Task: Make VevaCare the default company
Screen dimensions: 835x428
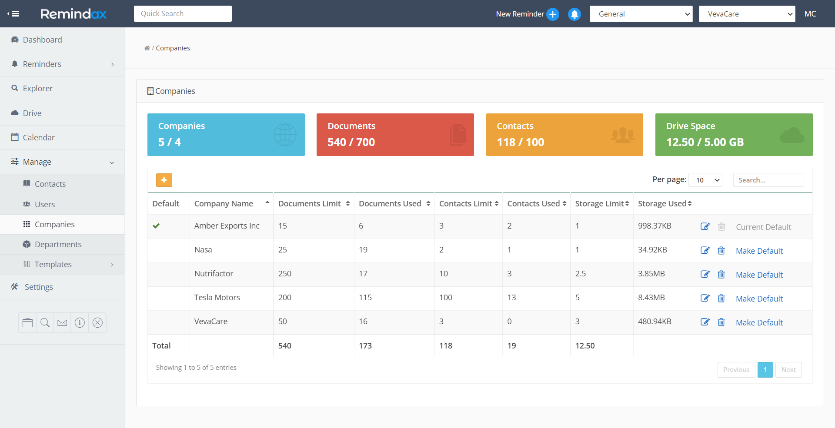Action: click(759, 322)
